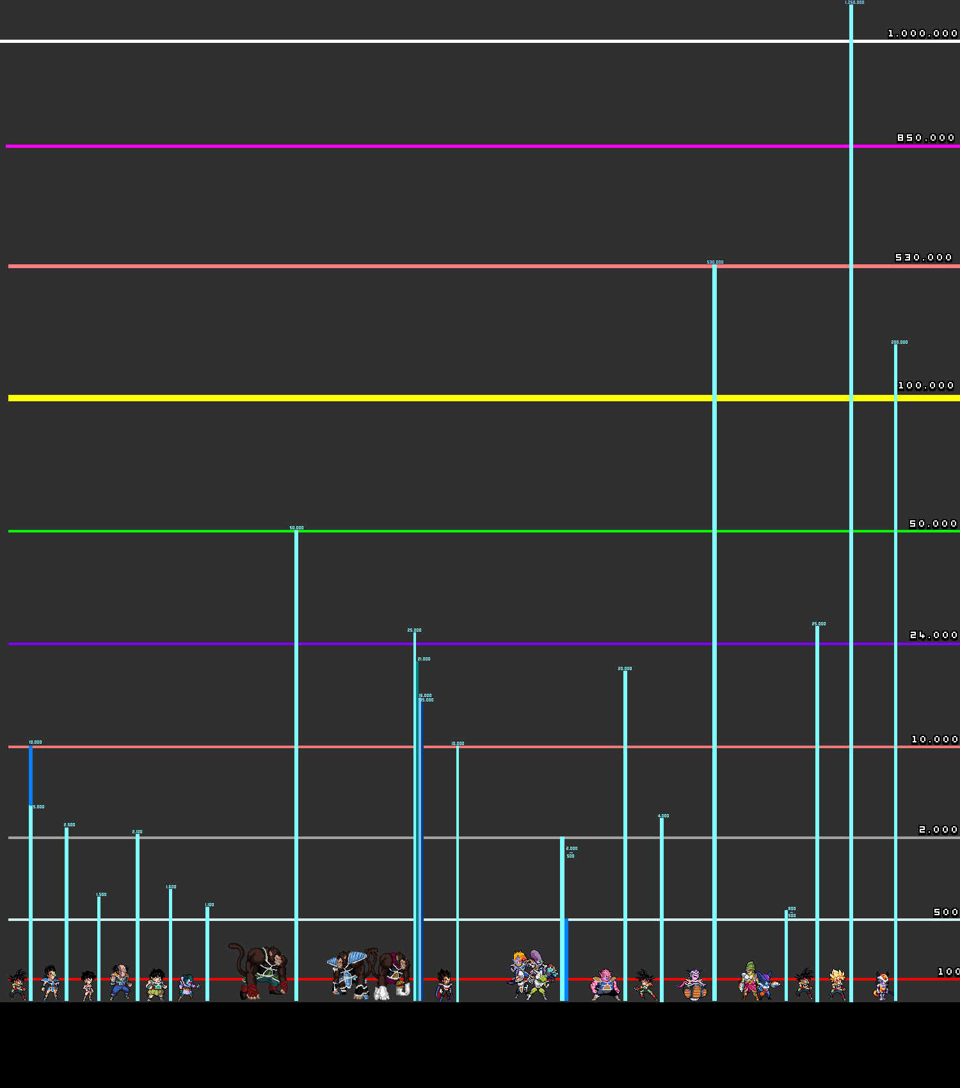Click the large 50.000 axis label
Image resolution: width=960 pixels, height=1088 pixels.
pyautogui.click(x=933, y=524)
